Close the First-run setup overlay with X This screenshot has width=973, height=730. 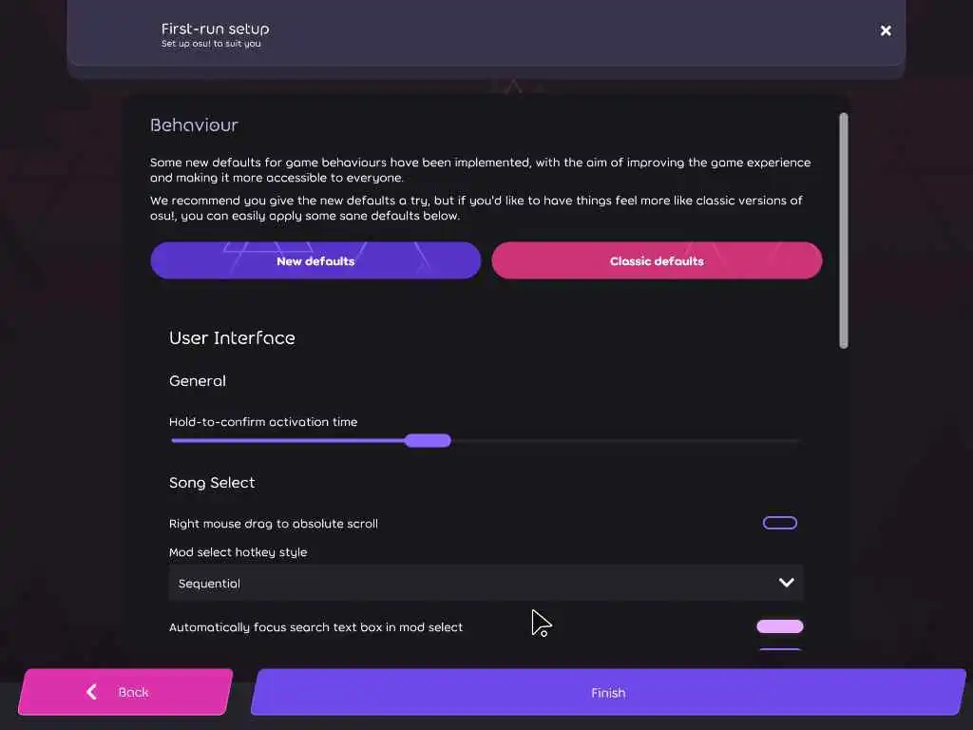886,30
